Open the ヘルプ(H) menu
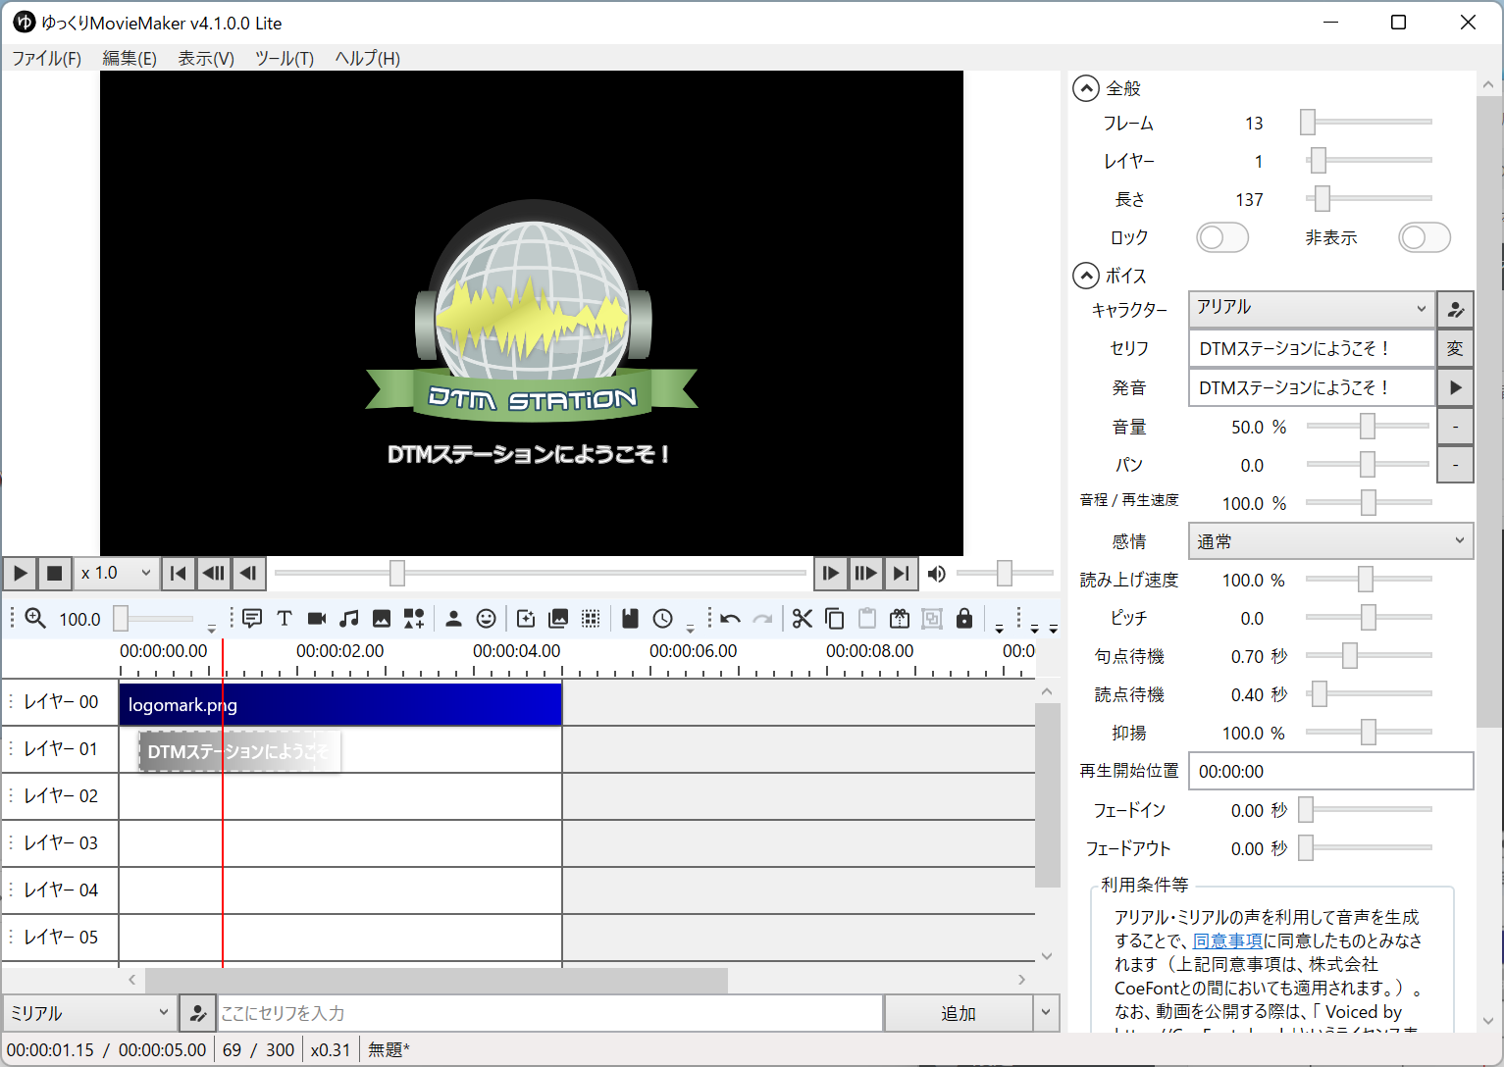The width and height of the screenshot is (1504, 1067). pos(367,59)
